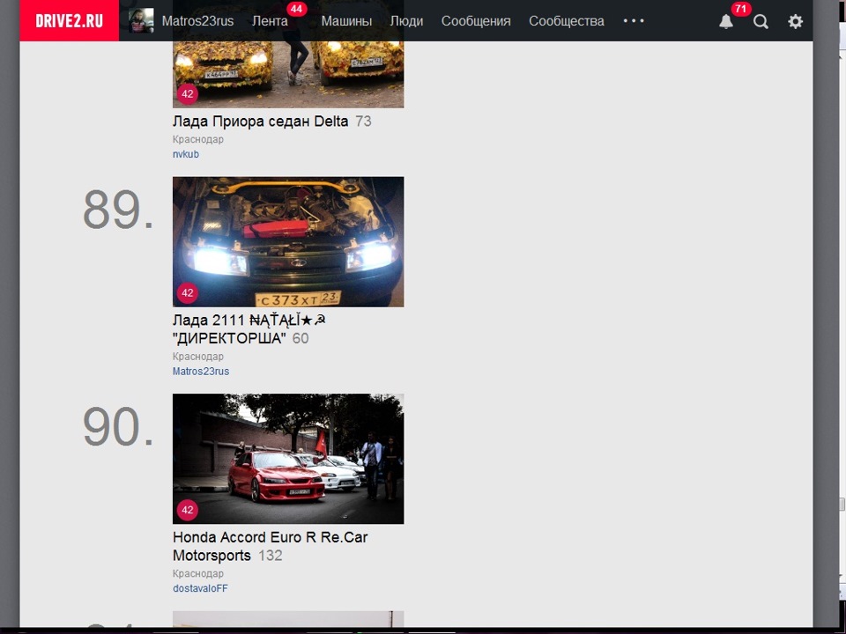This screenshot has height=634, width=846.
Task: Open the Лада 2111 ДИРЕКТОРША car page
Action: point(249,328)
